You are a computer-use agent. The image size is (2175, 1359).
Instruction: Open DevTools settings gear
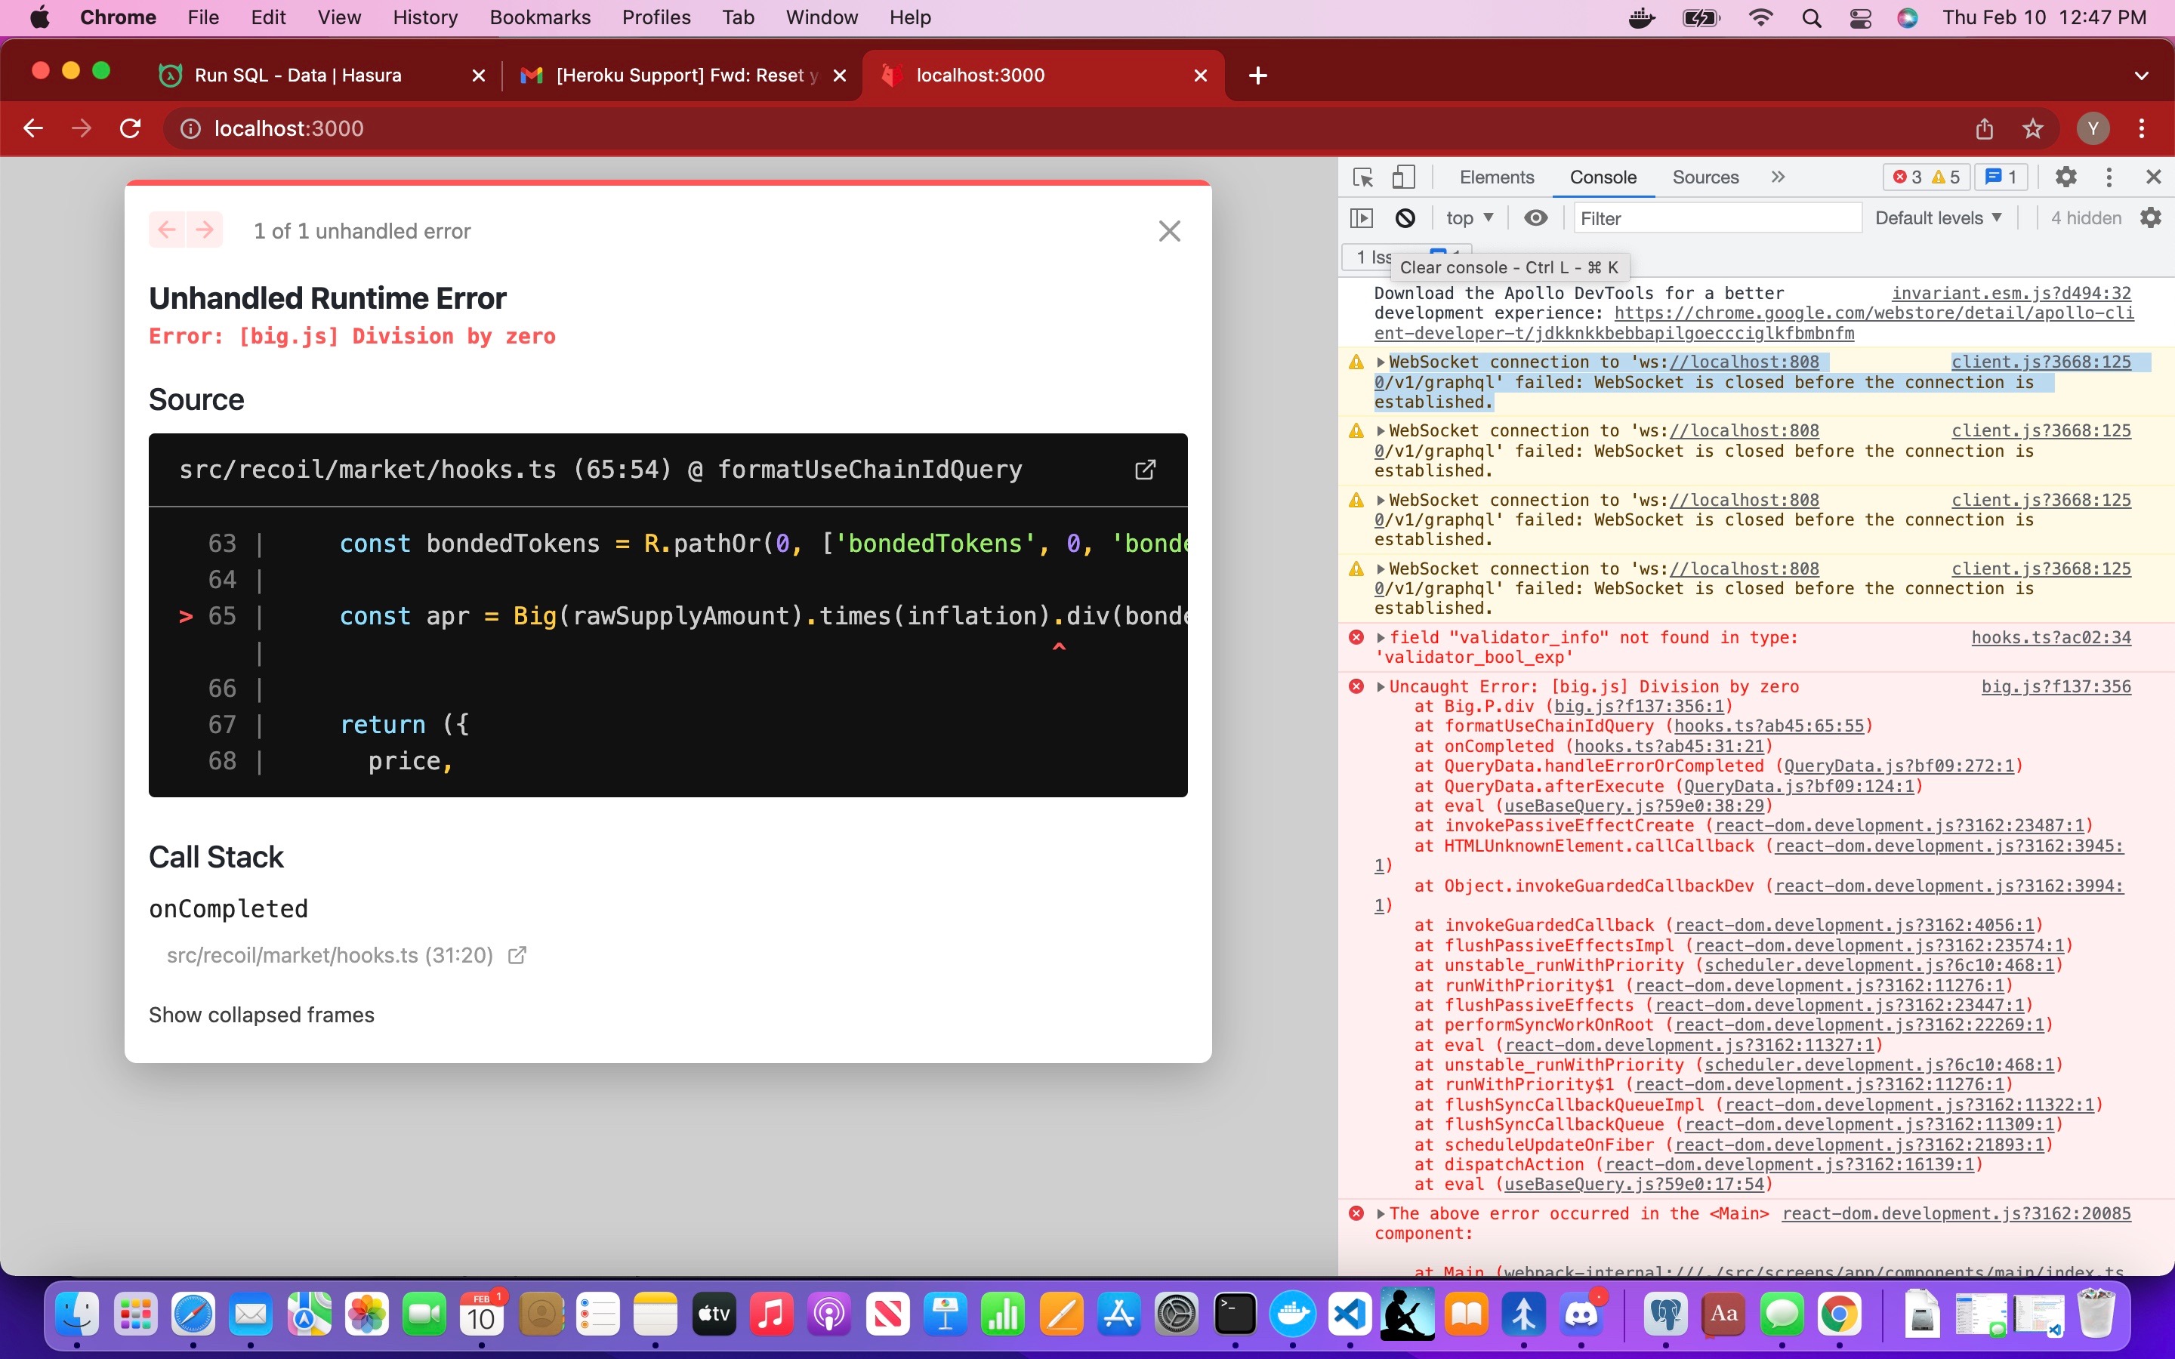(2065, 177)
